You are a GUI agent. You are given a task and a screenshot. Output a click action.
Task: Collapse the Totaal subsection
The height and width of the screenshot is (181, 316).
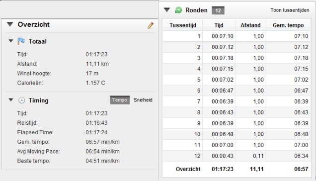click(x=11, y=41)
